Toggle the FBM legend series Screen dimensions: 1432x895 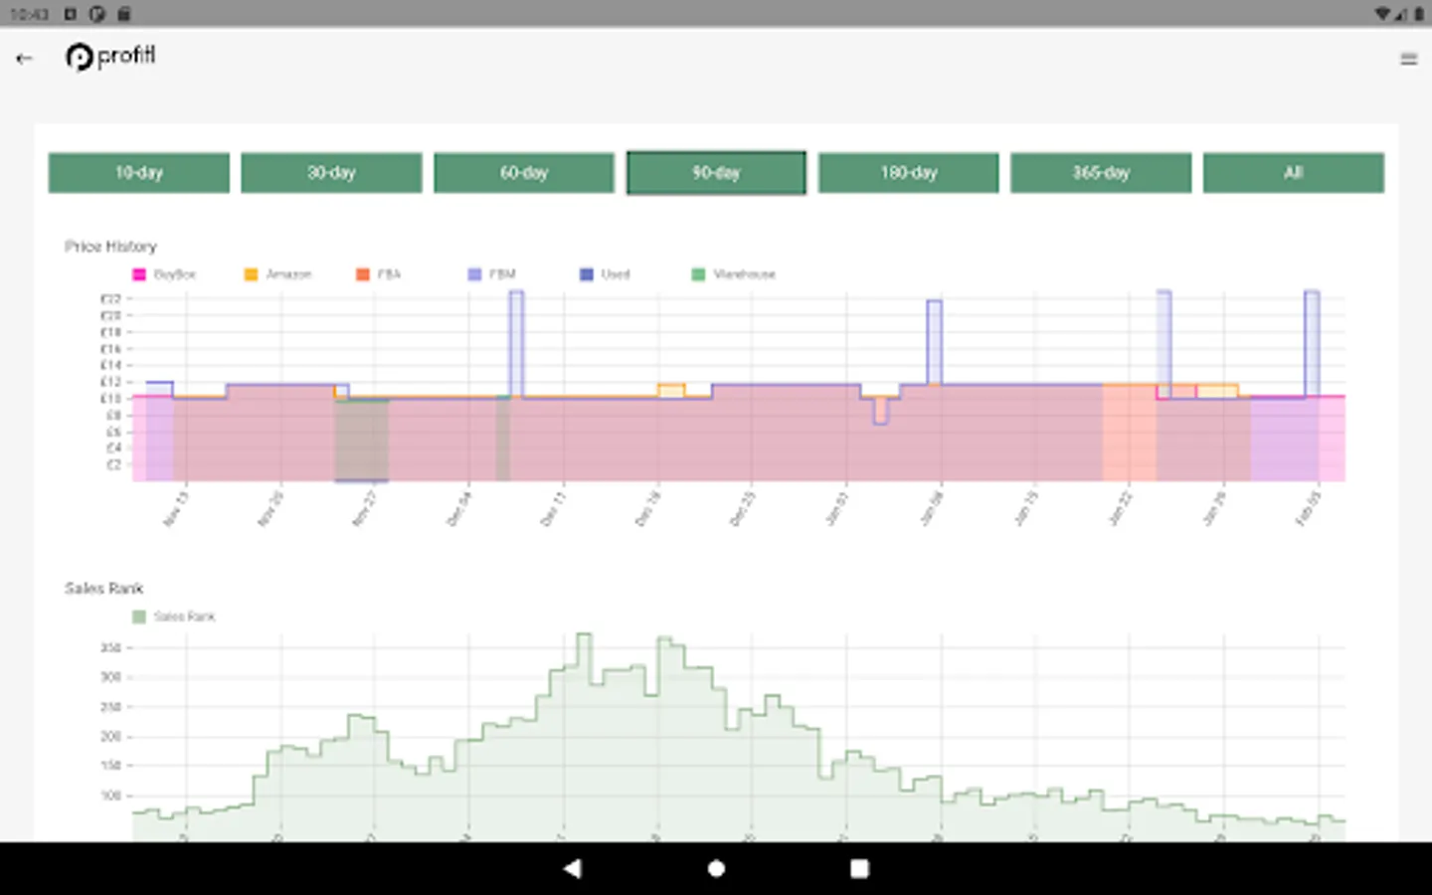click(x=491, y=274)
